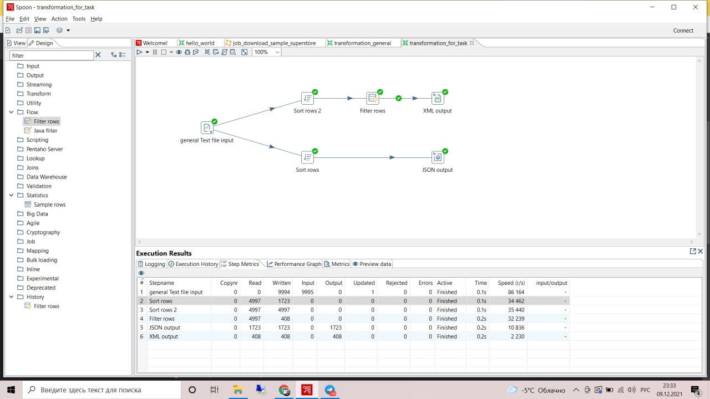Click the preview transformation eye icon
This screenshot has width=710, height=399.
coord(179,52)
